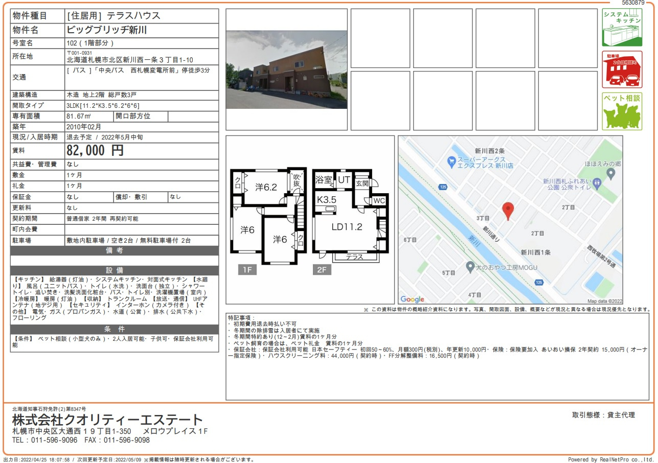
Task: Select the 取引態様：貸主代理 text
Action: tap(603, 415)
